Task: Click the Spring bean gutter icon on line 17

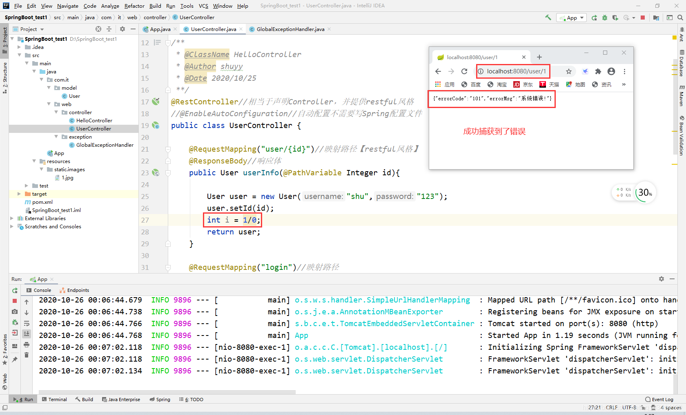Action: [156, 102]
